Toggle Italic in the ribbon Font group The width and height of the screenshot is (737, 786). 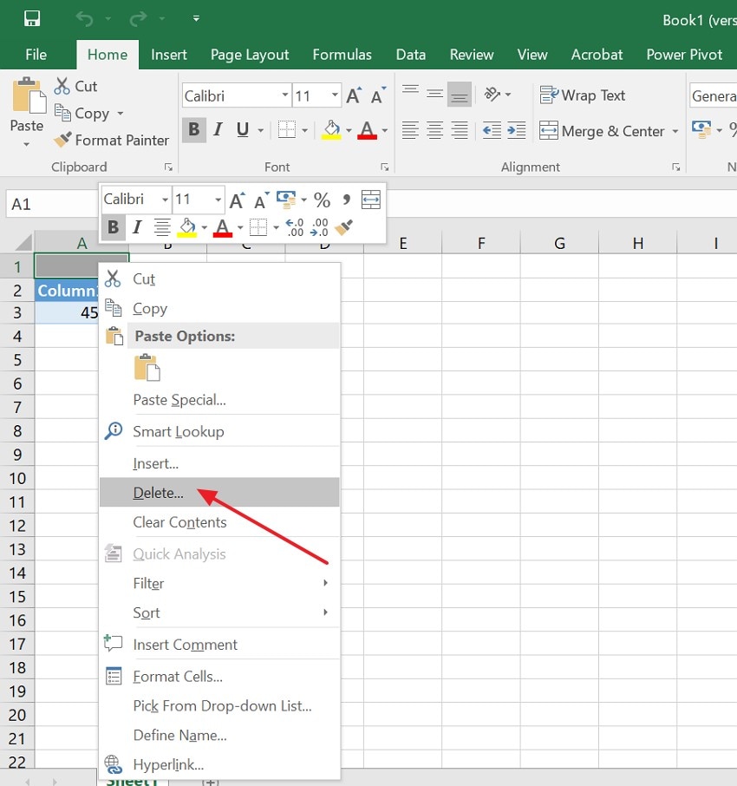click(218, 129)
